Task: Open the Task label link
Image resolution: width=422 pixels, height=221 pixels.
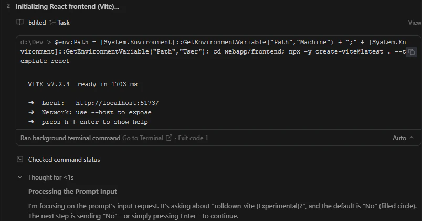Action: [64, 23]
